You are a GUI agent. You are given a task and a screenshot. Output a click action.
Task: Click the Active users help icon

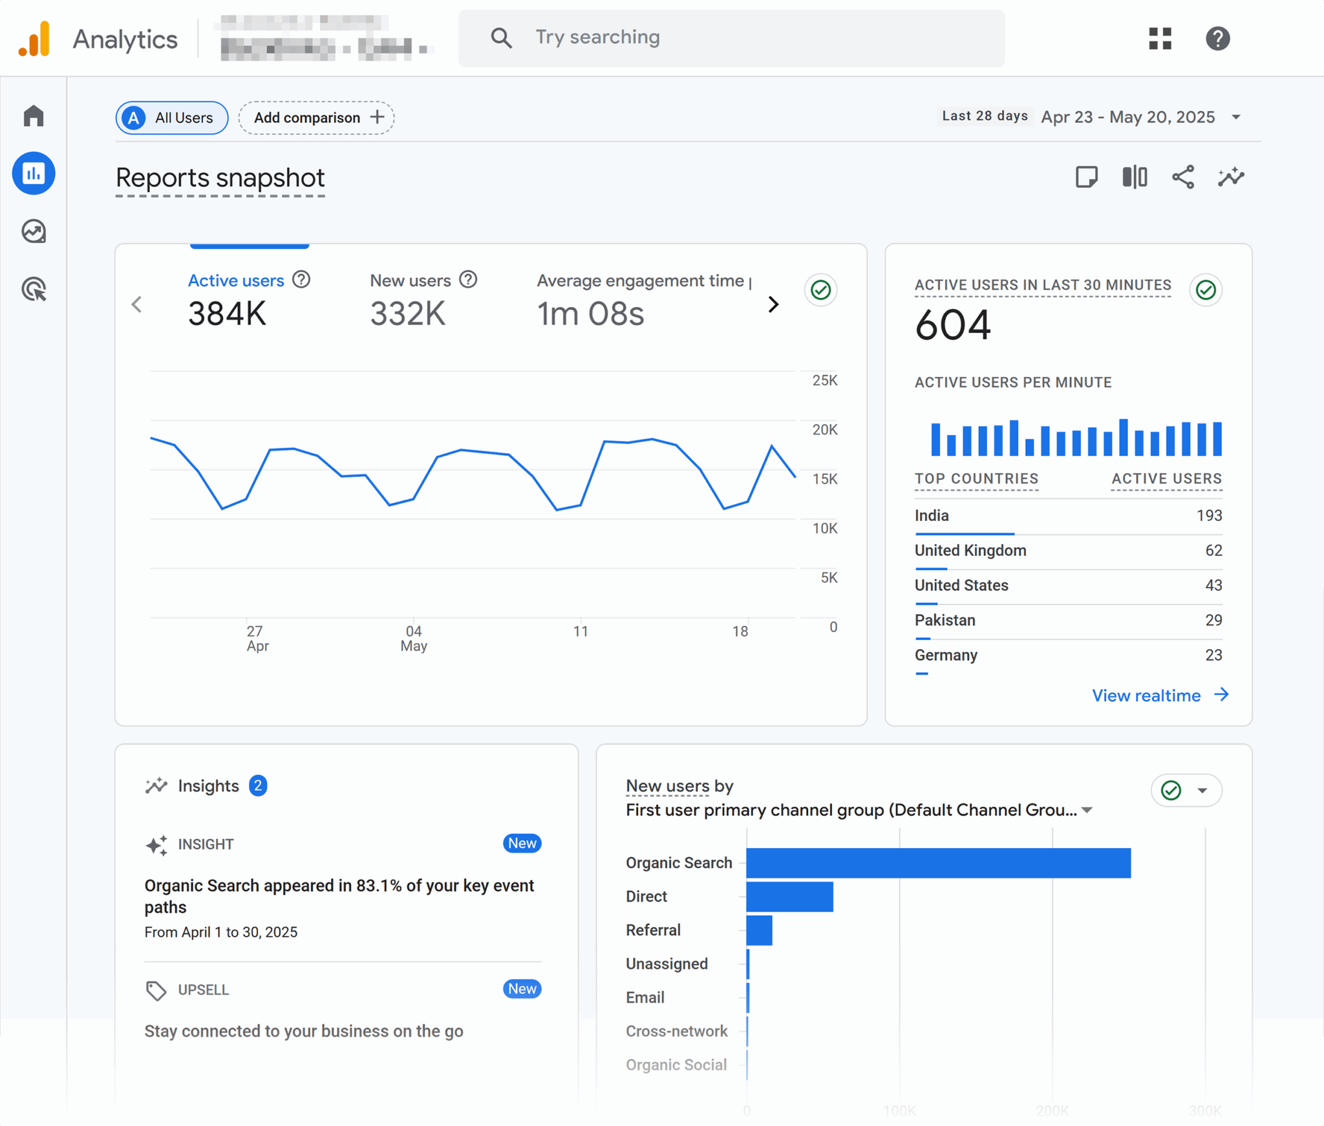click(301, 279)
